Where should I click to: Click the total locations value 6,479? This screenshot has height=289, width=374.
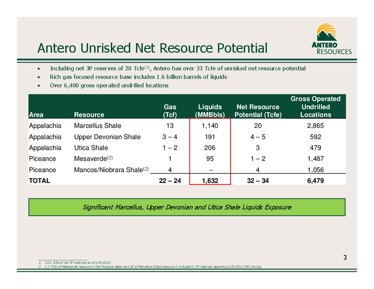pos(316,181)
